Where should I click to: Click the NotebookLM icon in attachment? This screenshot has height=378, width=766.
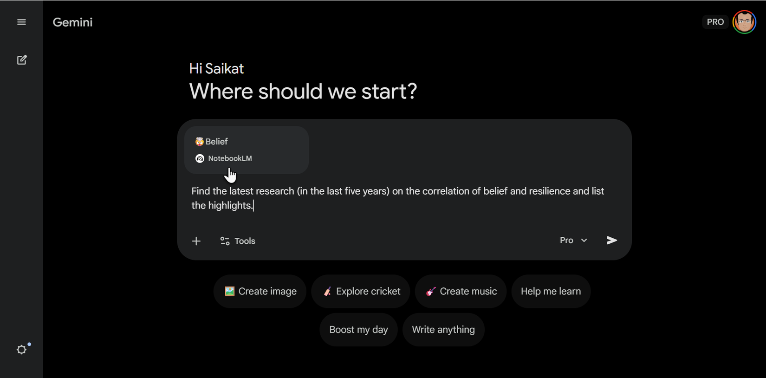(x=200, y=159)
